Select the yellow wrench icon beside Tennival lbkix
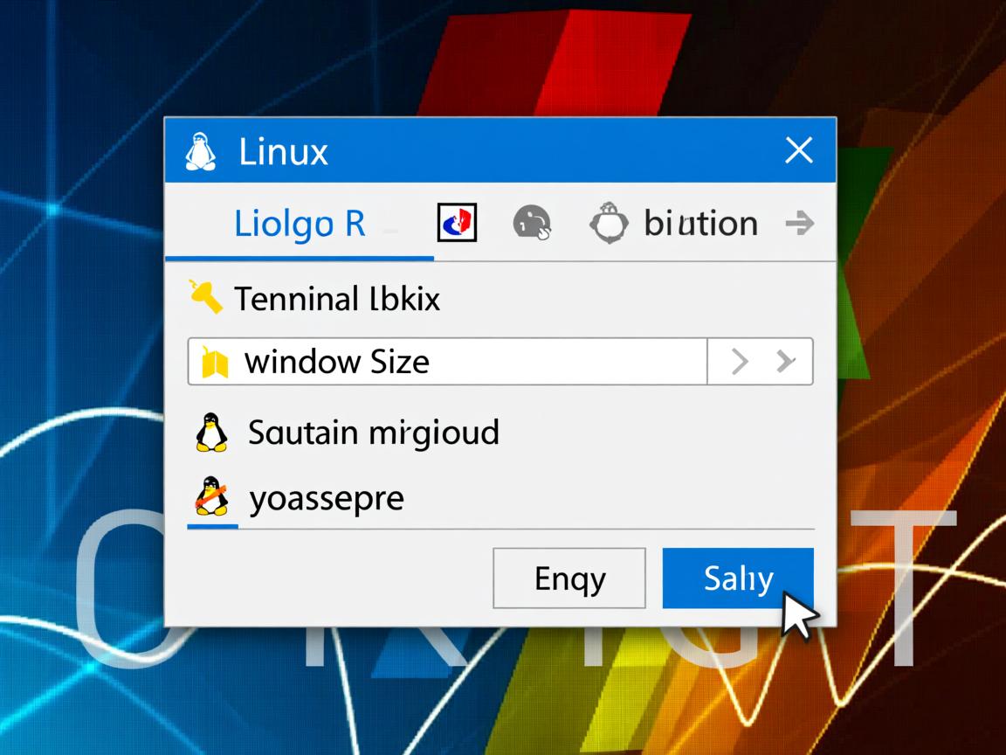Image resolution: width=1006 pixels, height=755 pixels. coord(207,295)
